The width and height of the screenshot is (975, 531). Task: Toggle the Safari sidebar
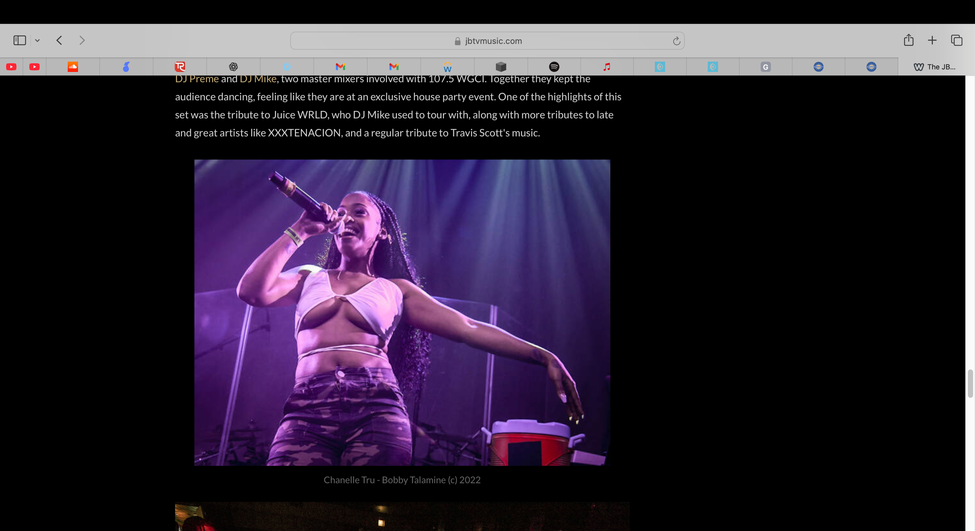(19, 40)
